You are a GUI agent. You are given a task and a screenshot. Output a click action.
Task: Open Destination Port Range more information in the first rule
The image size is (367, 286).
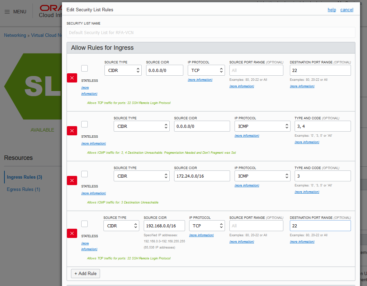(302, 86)
